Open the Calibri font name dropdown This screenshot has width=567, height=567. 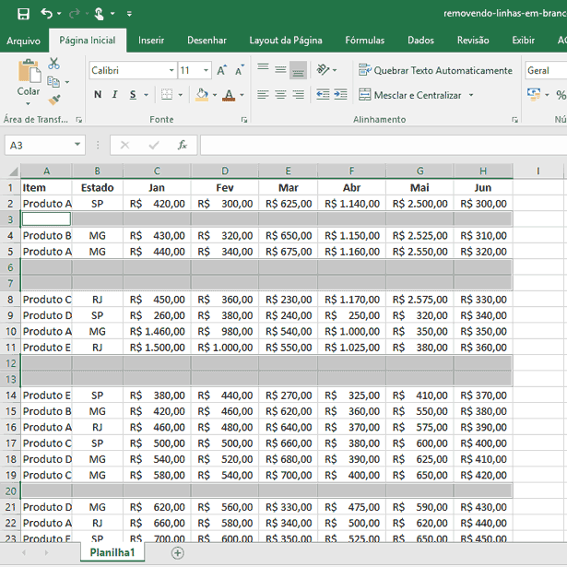click(171, 70)
